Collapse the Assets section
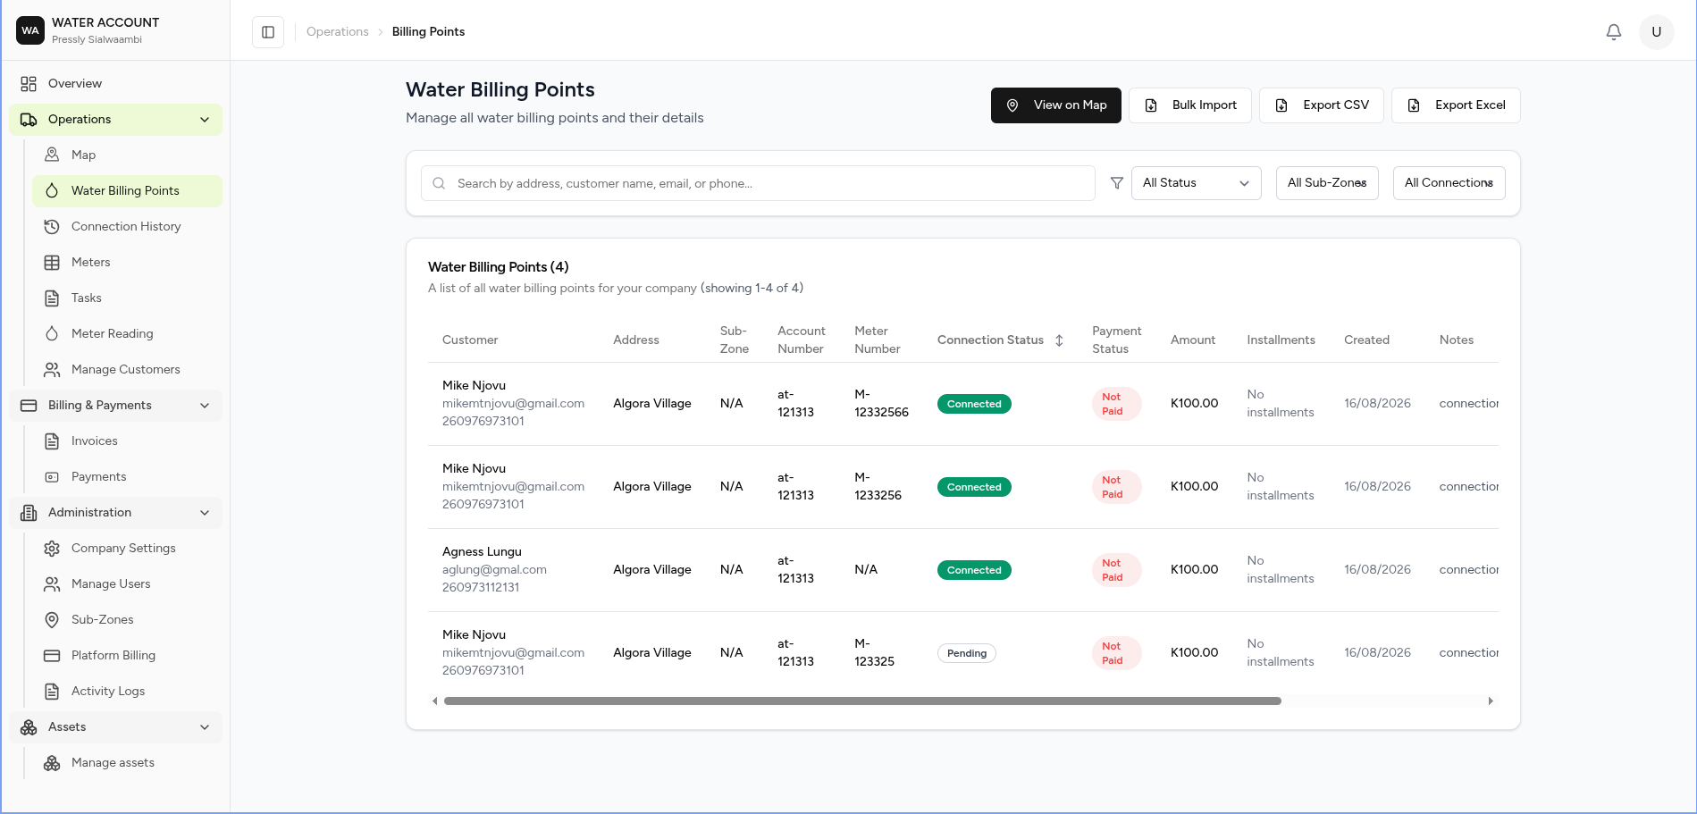 tap(115, 727)
